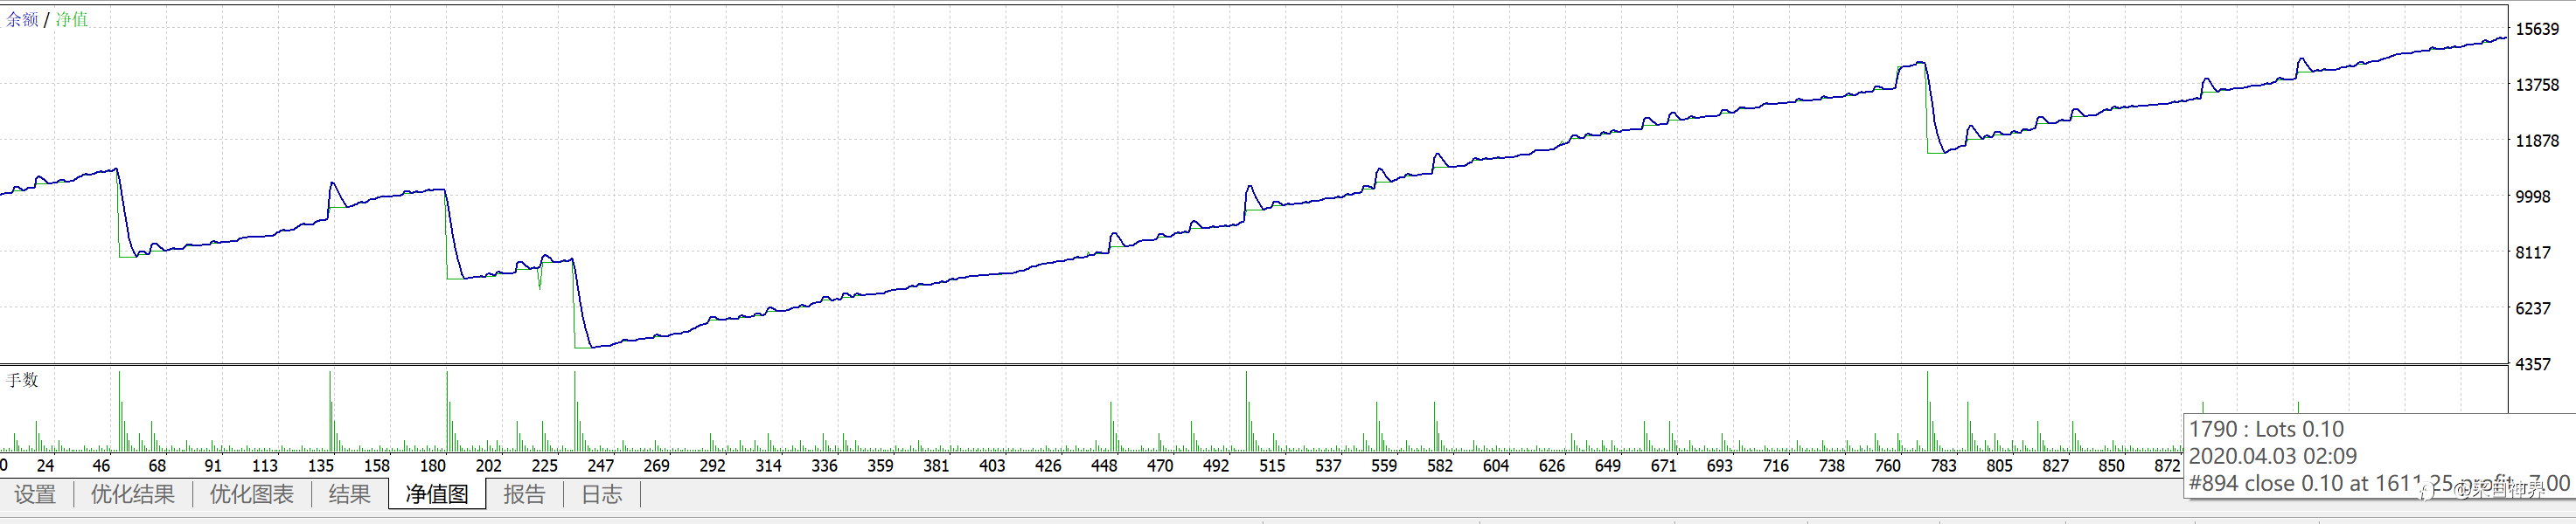
Task: Click trade number 381 on the axis
Action: point(937,465)
